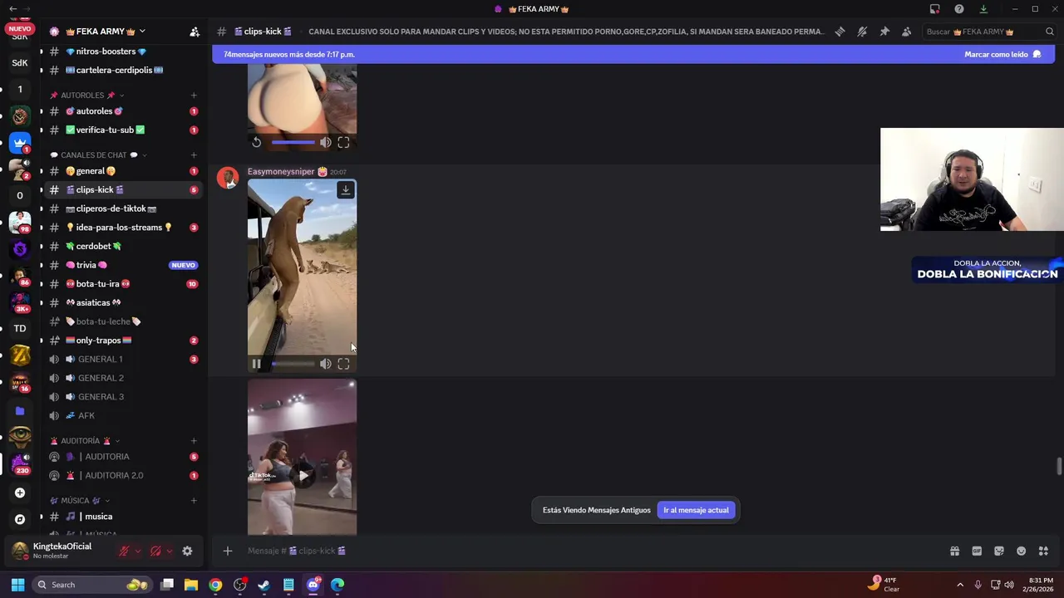Viewport: 1064px width, 598px height.
Task: Pause the lion video
Action: tap(256, 364)
